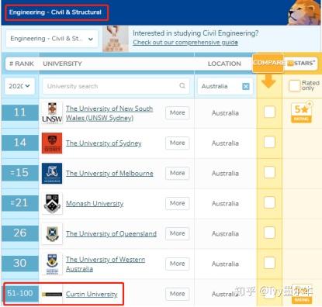Open The University of Melbourne link

109,173
